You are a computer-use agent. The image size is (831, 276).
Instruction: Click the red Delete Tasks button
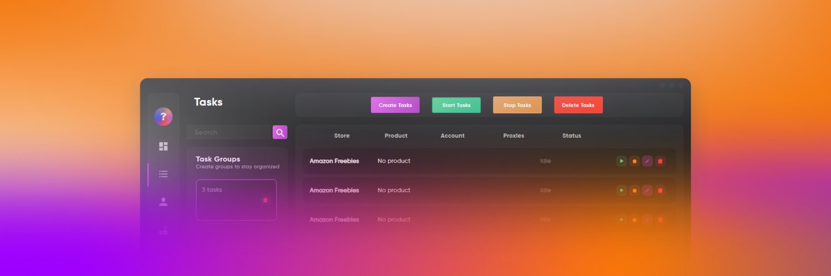coord(578,105)
